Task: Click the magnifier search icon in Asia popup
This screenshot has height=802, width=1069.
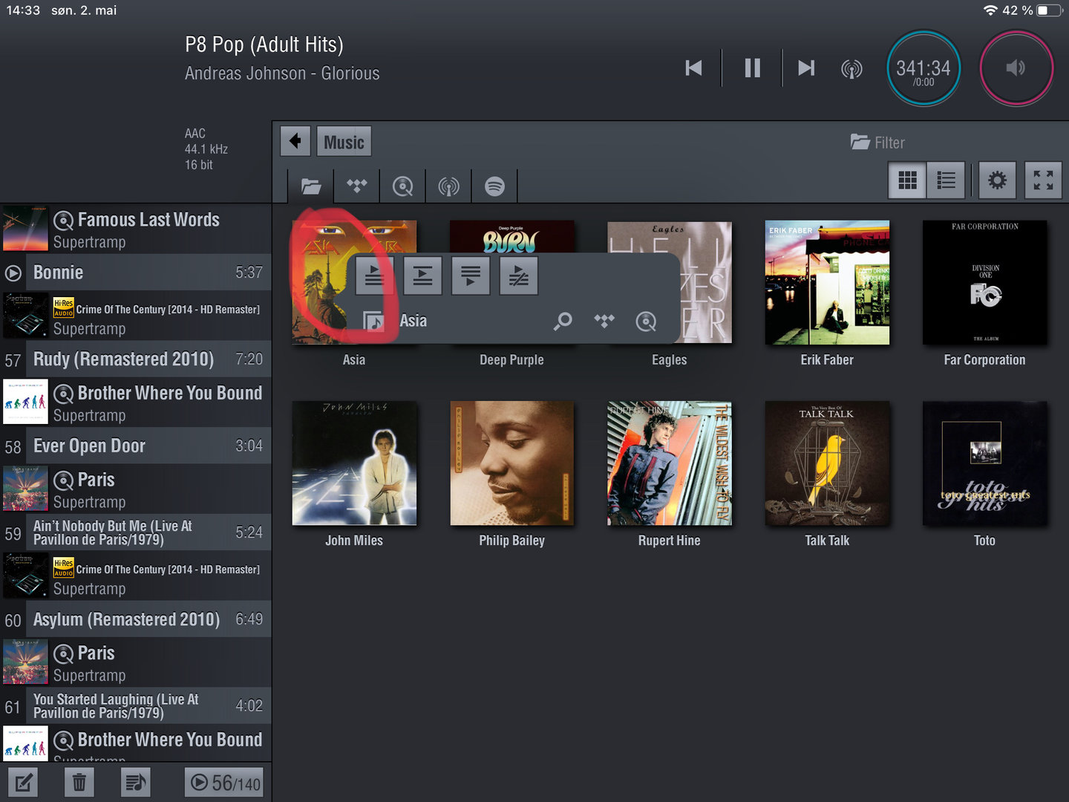Action: [563, 321]
